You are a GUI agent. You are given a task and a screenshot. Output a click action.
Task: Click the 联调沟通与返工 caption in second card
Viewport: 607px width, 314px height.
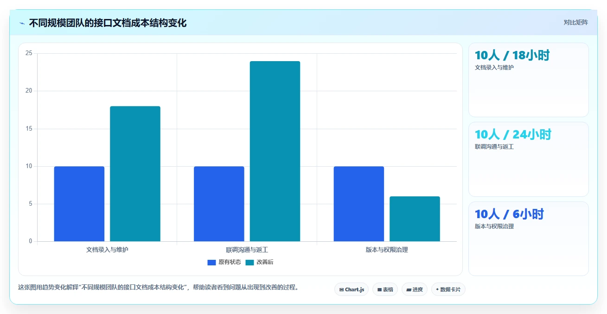[x=494, y=147]
